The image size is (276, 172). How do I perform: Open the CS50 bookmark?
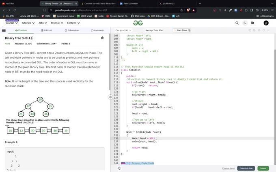pos(46,16)
